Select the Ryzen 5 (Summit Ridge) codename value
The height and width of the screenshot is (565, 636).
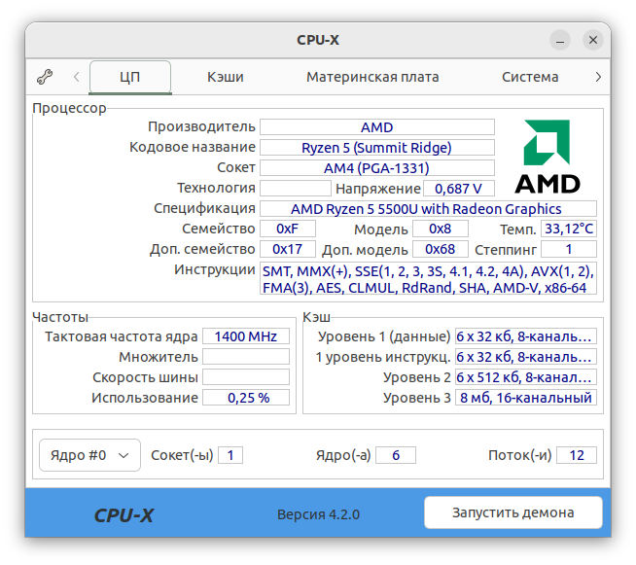(377, 148)
